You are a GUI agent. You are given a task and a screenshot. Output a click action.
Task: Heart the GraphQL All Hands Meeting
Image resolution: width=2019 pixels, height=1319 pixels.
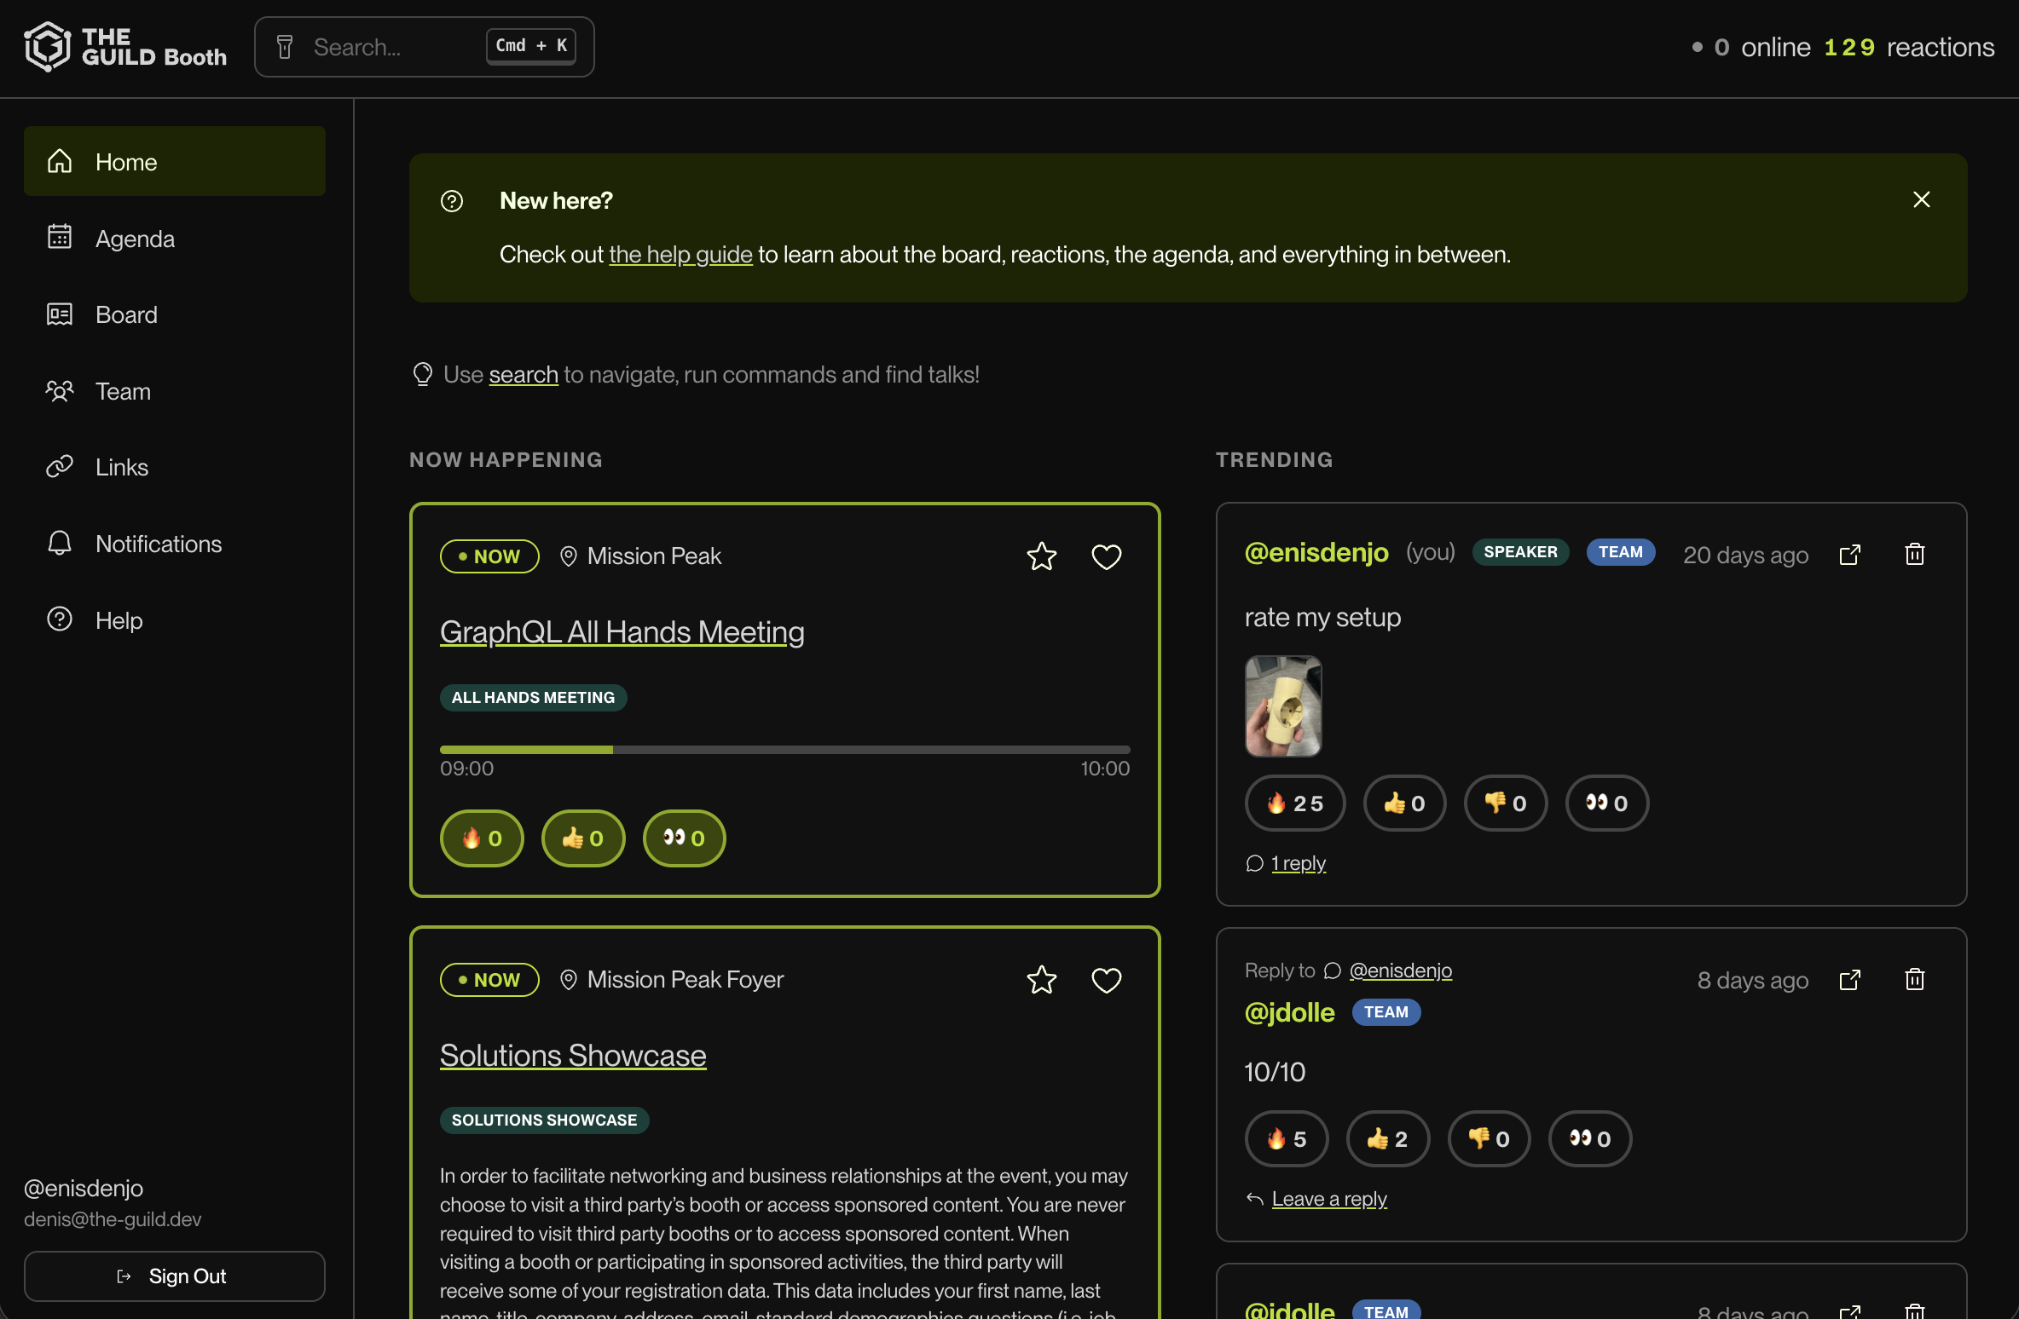point(1106,556)
